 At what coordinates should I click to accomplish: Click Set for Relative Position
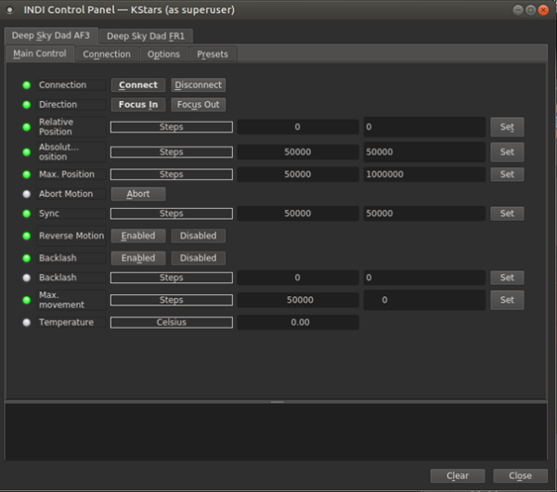pyautogui.click(x=507, y=127)
